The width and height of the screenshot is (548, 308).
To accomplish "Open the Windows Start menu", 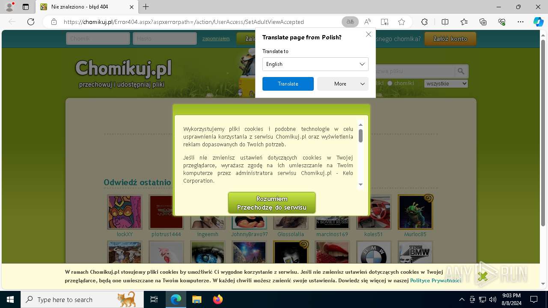I will (x=10, y=299).
